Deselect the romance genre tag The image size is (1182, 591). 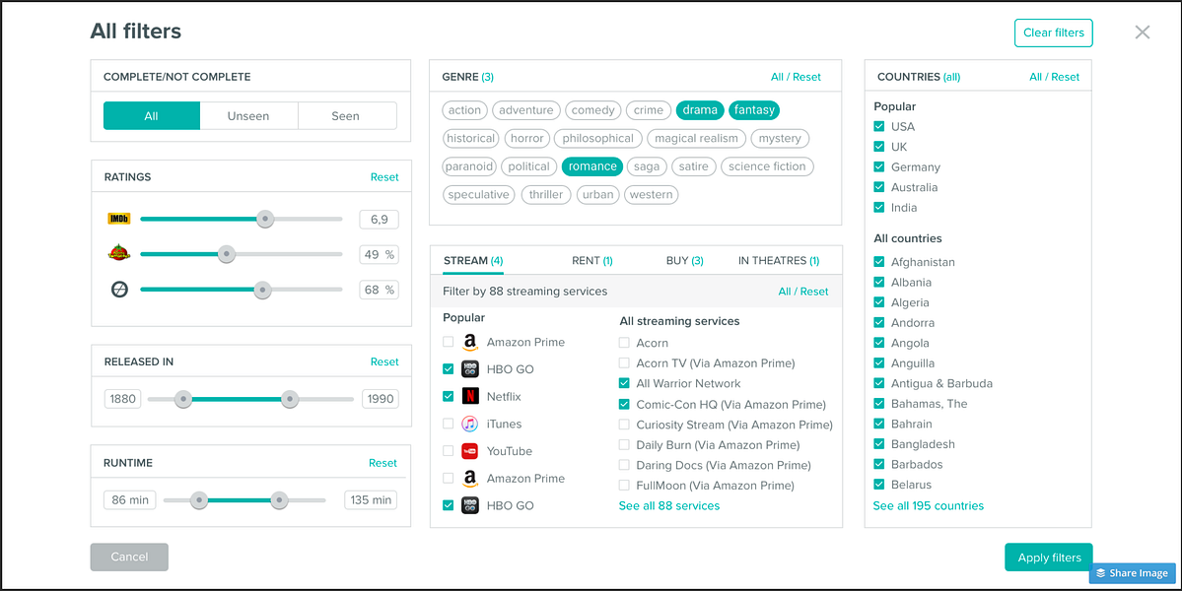tap(592, 166)
